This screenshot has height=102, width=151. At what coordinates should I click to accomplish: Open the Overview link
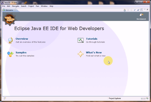point(22,39)
